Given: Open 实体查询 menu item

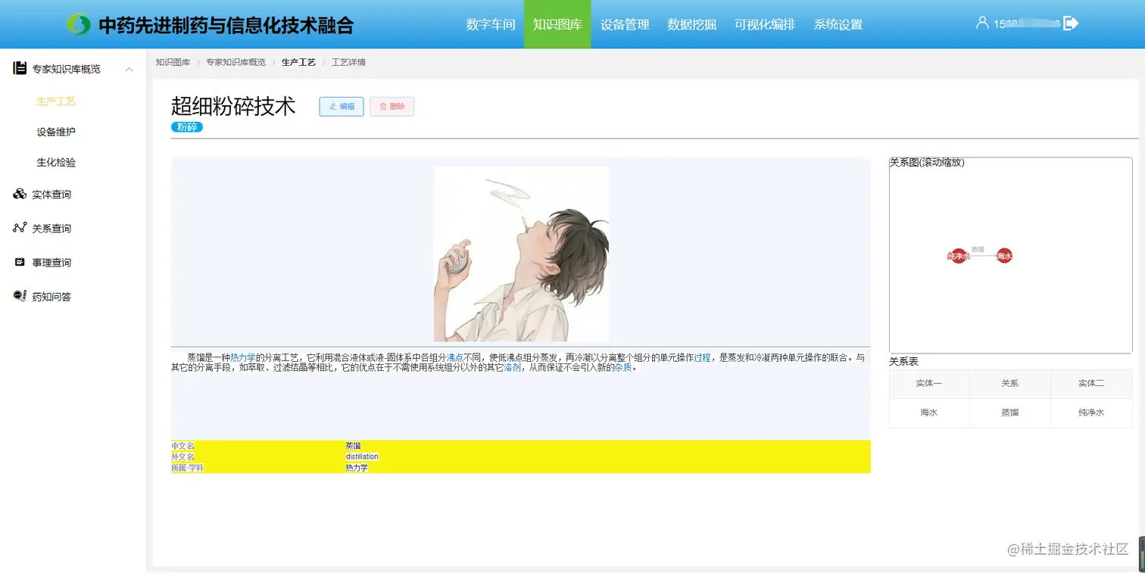Looking at the screenshot, I should click(x=51, y=195).
